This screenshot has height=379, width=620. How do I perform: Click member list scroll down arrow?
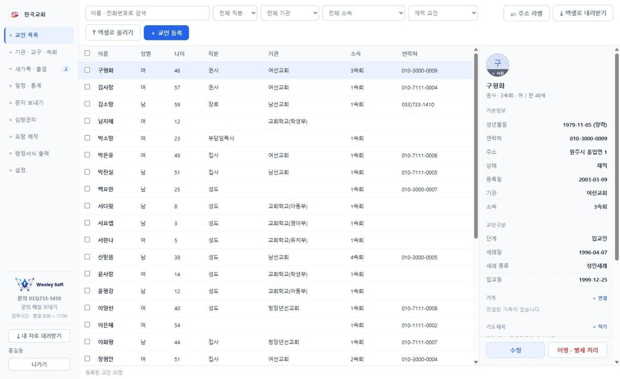[476, 362]
